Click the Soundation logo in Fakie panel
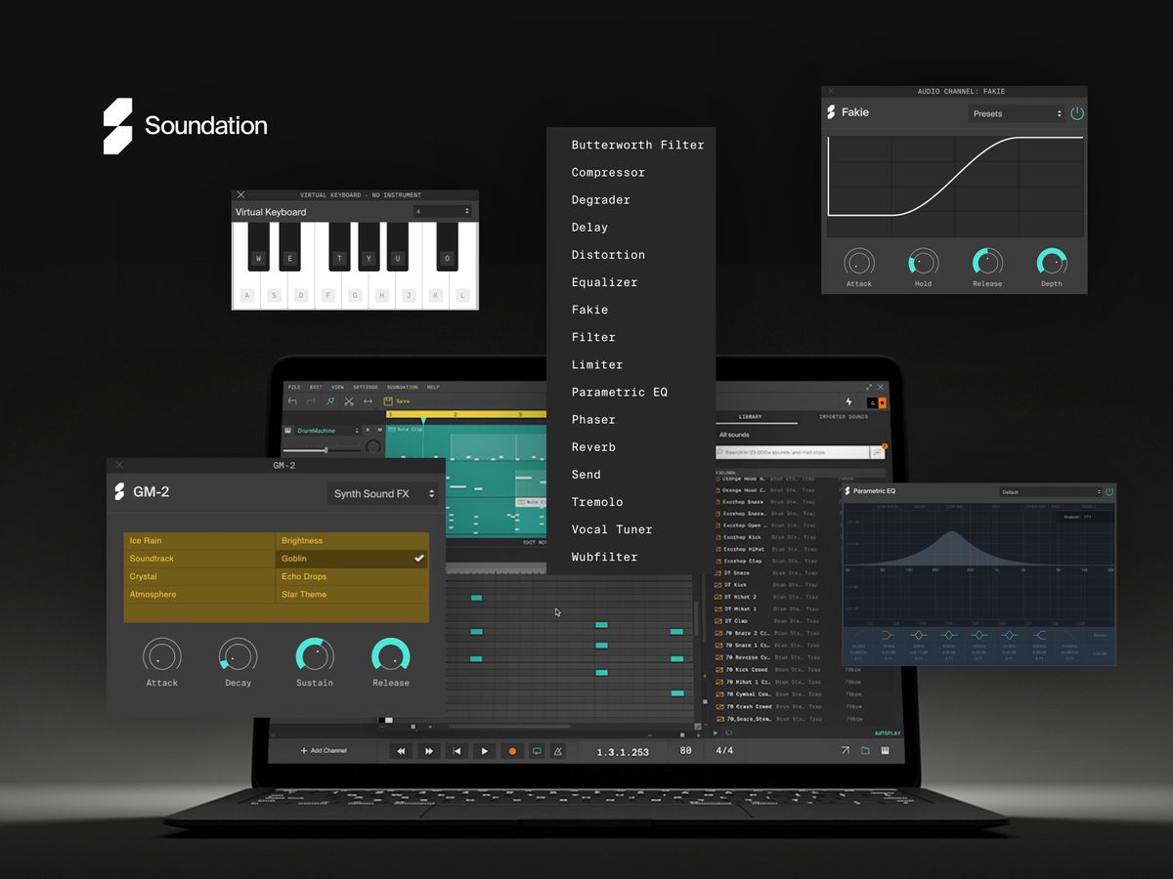Screen dimensions: 1173x879 coord(831,112)
